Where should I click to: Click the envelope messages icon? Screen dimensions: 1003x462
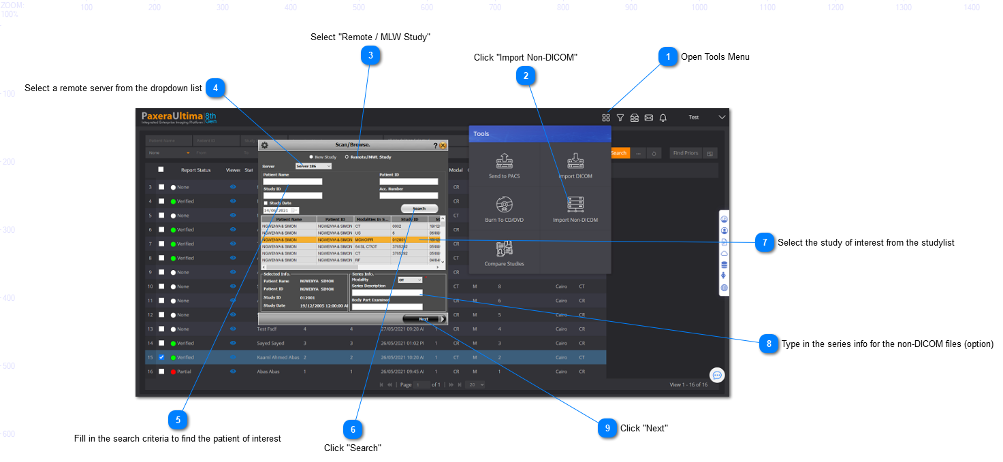pos(649,118)
